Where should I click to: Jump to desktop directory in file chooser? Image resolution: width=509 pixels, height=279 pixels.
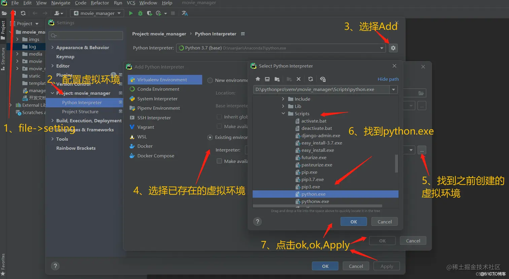tap(267, 79)
